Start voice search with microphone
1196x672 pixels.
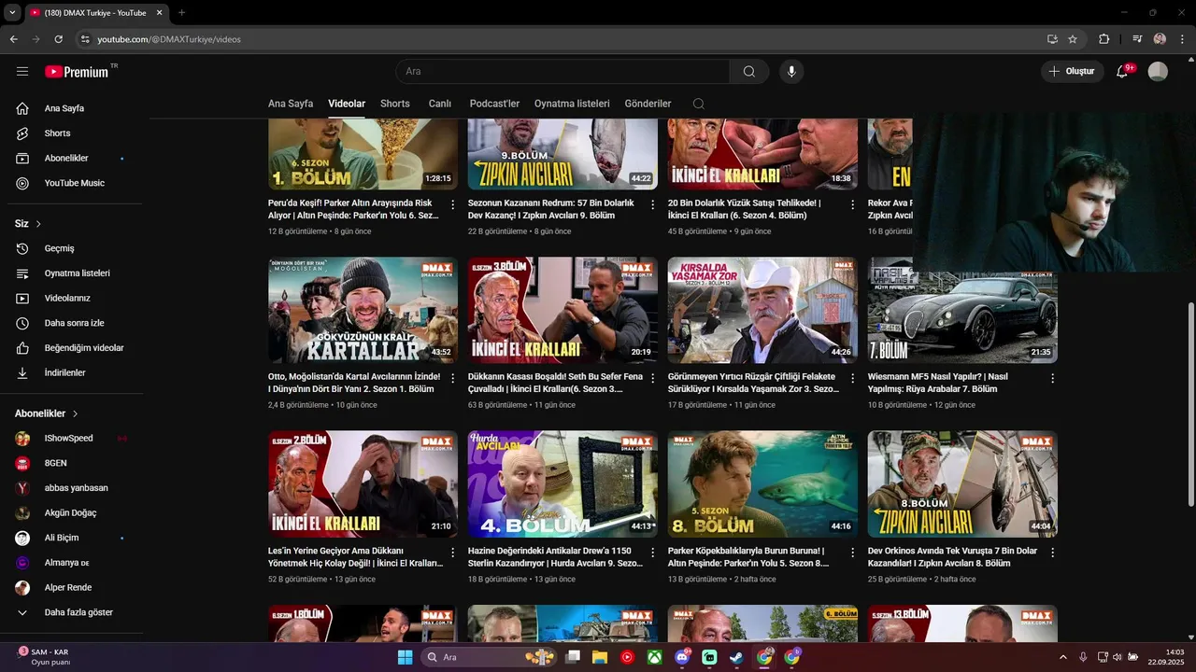click(791, 71)
